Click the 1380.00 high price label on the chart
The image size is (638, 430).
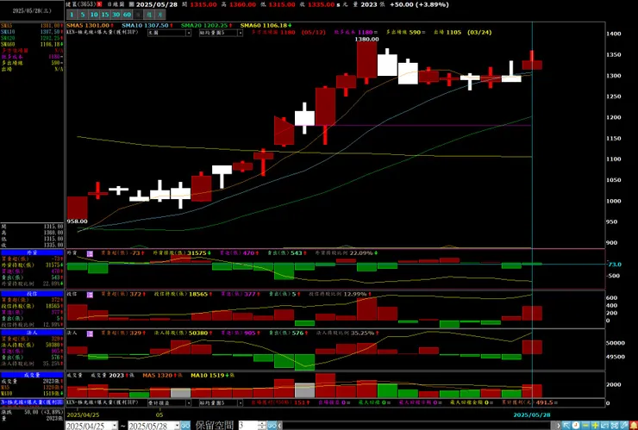click(x=366, y=39)
